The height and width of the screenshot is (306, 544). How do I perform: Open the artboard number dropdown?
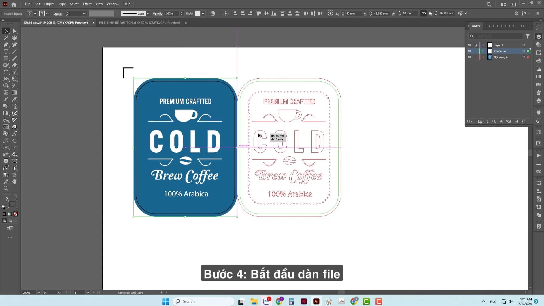tap(88, 293)
